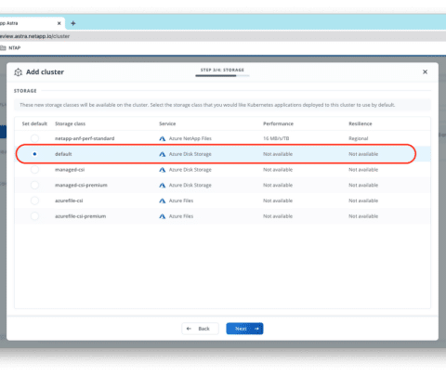Click the Azure NetApp Files service label

pyautogui.click(x=190, y=138)
